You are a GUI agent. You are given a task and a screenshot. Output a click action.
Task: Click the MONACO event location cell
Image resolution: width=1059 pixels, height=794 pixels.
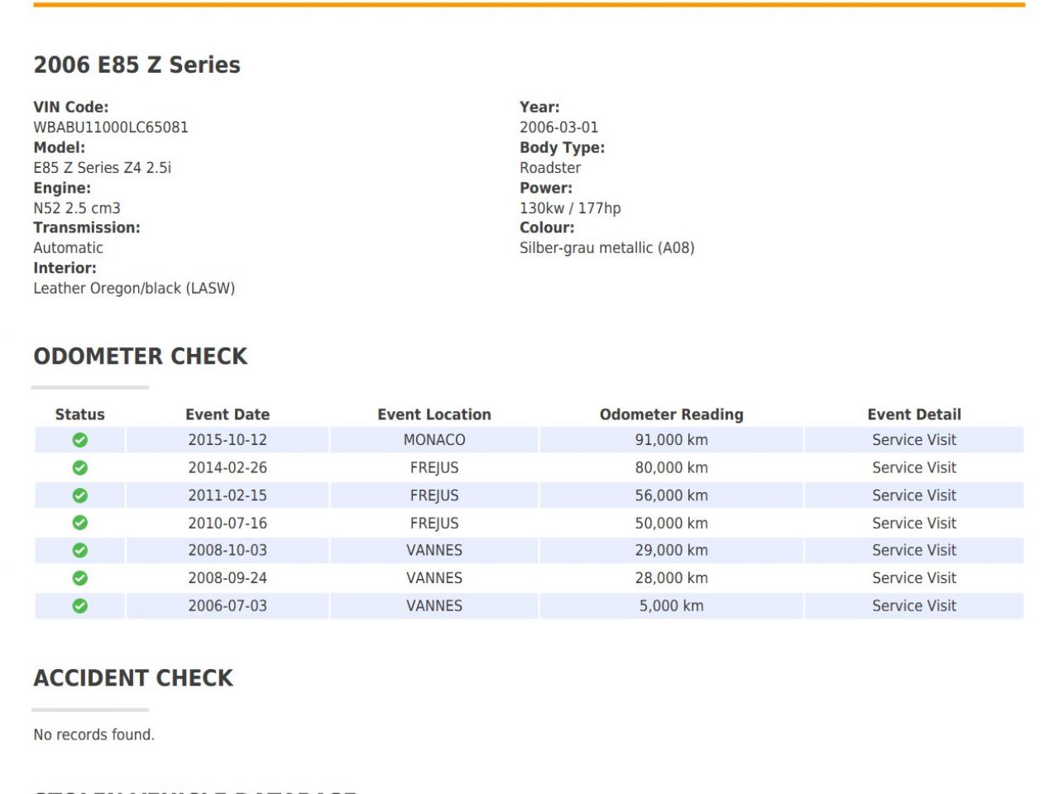click(x=434, y=440)
